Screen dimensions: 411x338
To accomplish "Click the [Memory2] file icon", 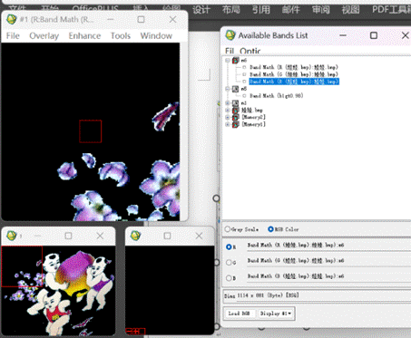I will (x=236, y=117).
